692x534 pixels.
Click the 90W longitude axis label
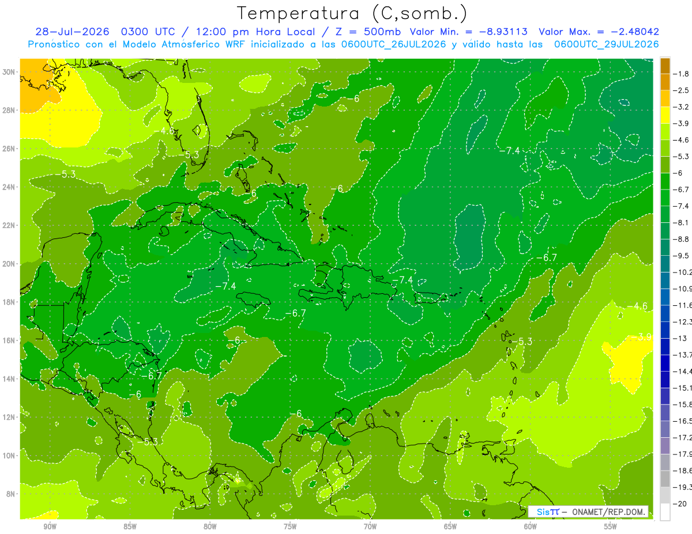point(50,527)
